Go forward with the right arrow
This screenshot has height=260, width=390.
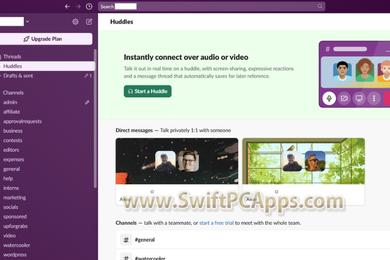coord(78,6)
